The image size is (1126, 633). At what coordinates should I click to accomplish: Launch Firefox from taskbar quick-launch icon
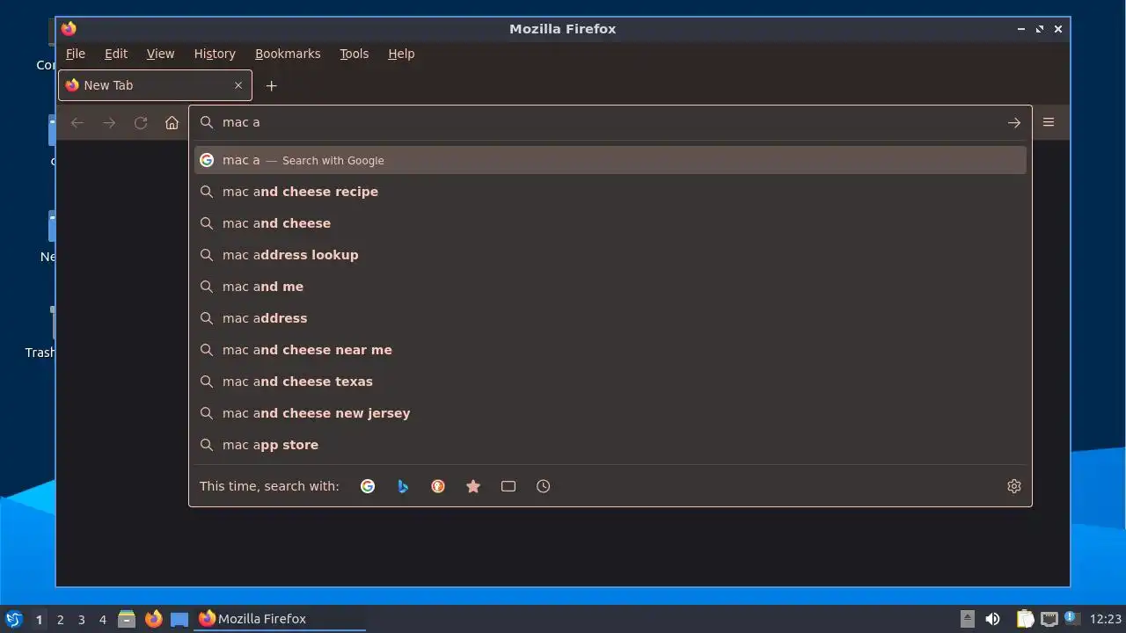point(154,619)
